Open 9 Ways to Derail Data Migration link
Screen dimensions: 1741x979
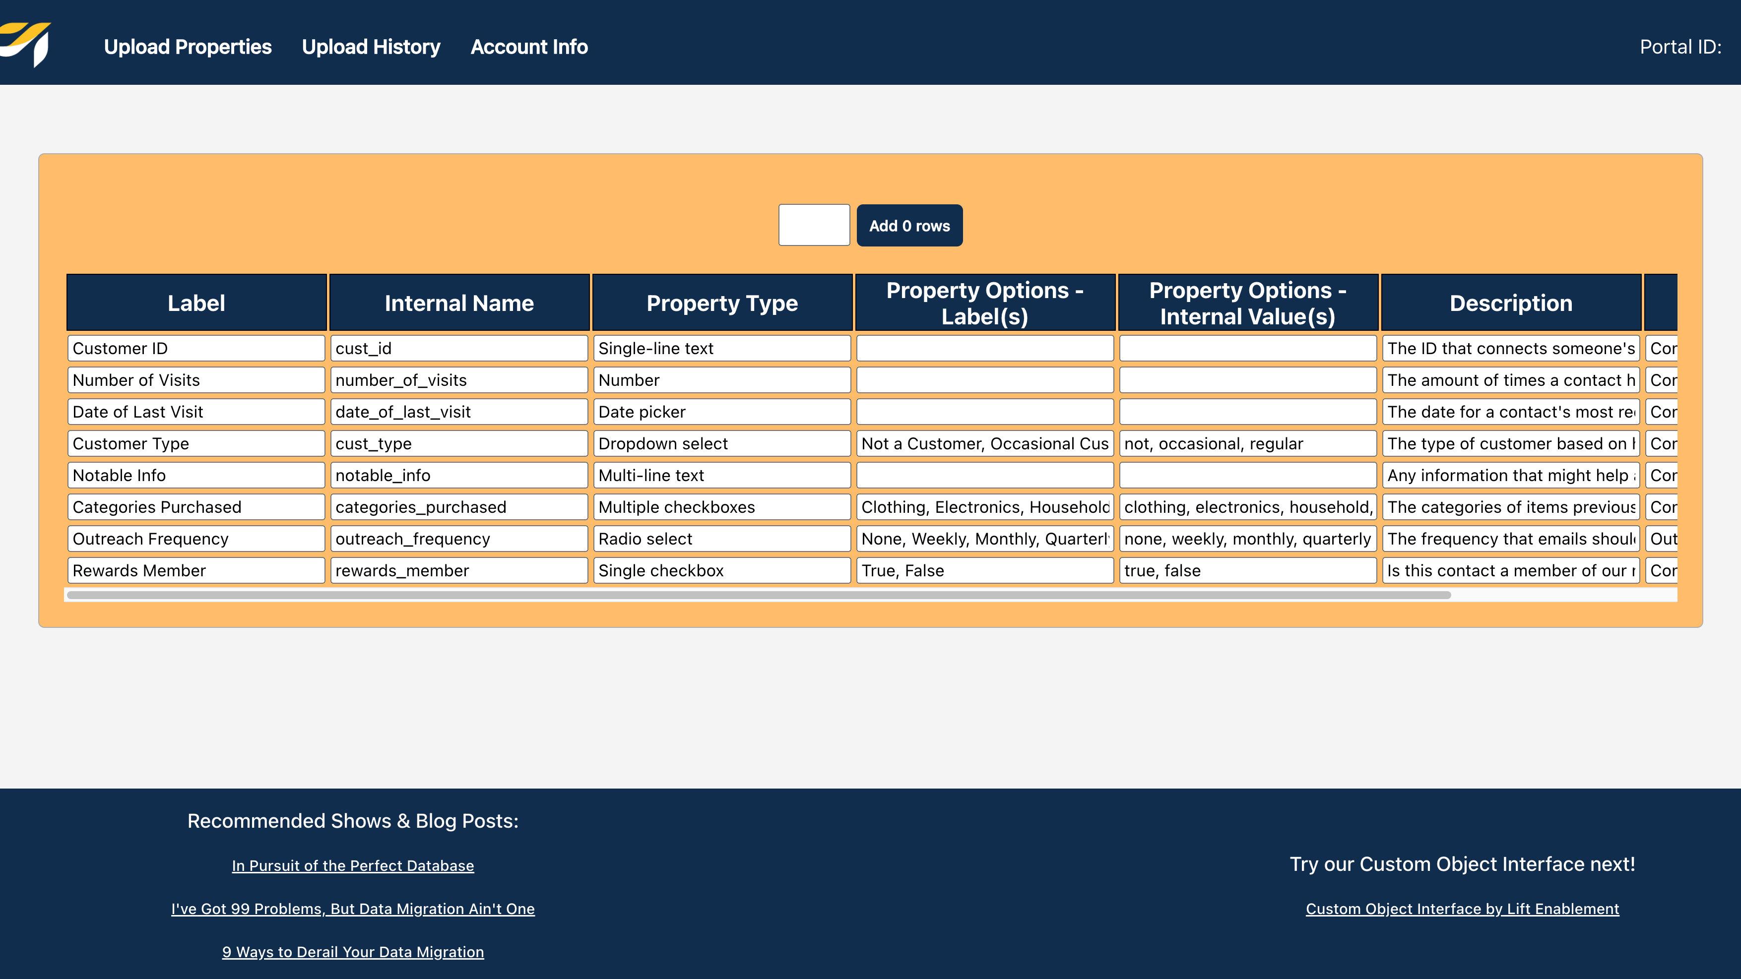click(353, 952)
